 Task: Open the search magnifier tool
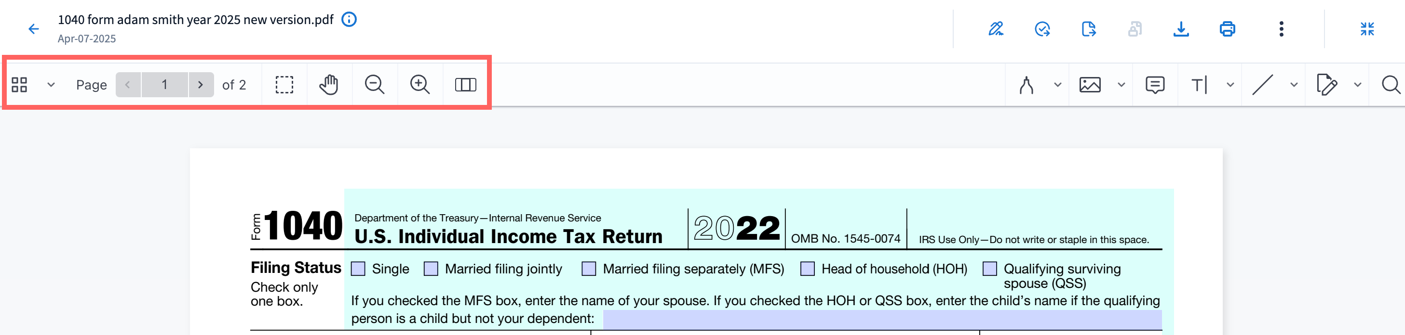coord(1390,85)
